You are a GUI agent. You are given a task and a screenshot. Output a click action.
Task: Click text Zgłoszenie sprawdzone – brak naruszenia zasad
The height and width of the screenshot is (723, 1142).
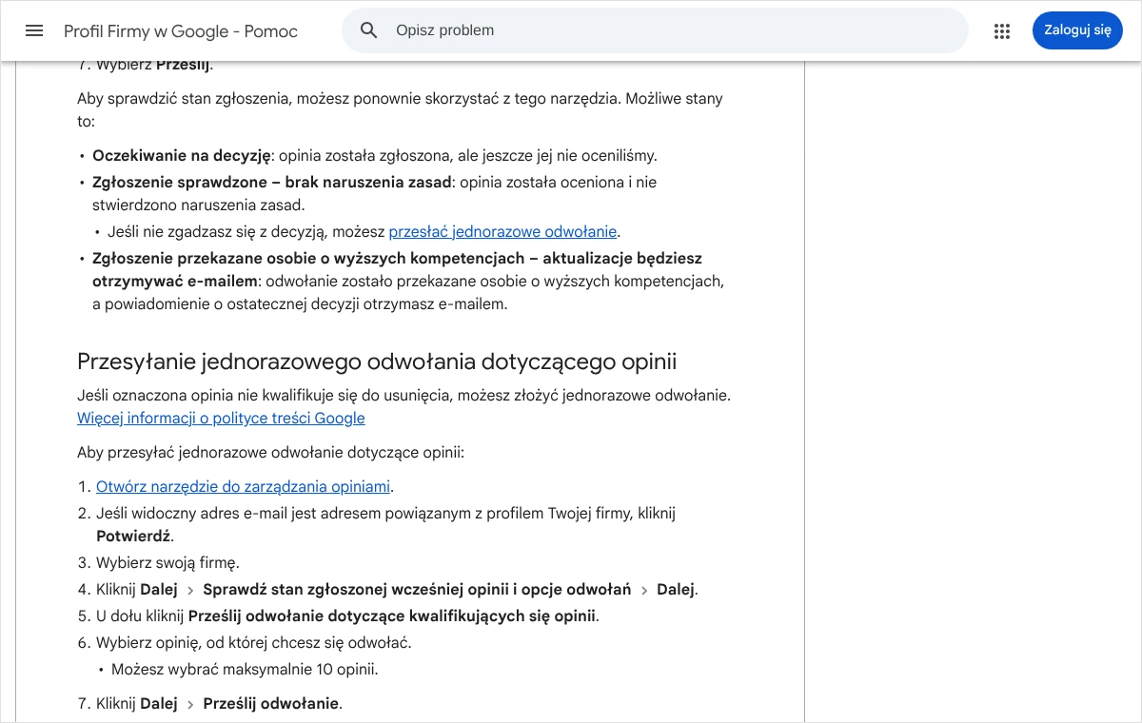(271, 182)
